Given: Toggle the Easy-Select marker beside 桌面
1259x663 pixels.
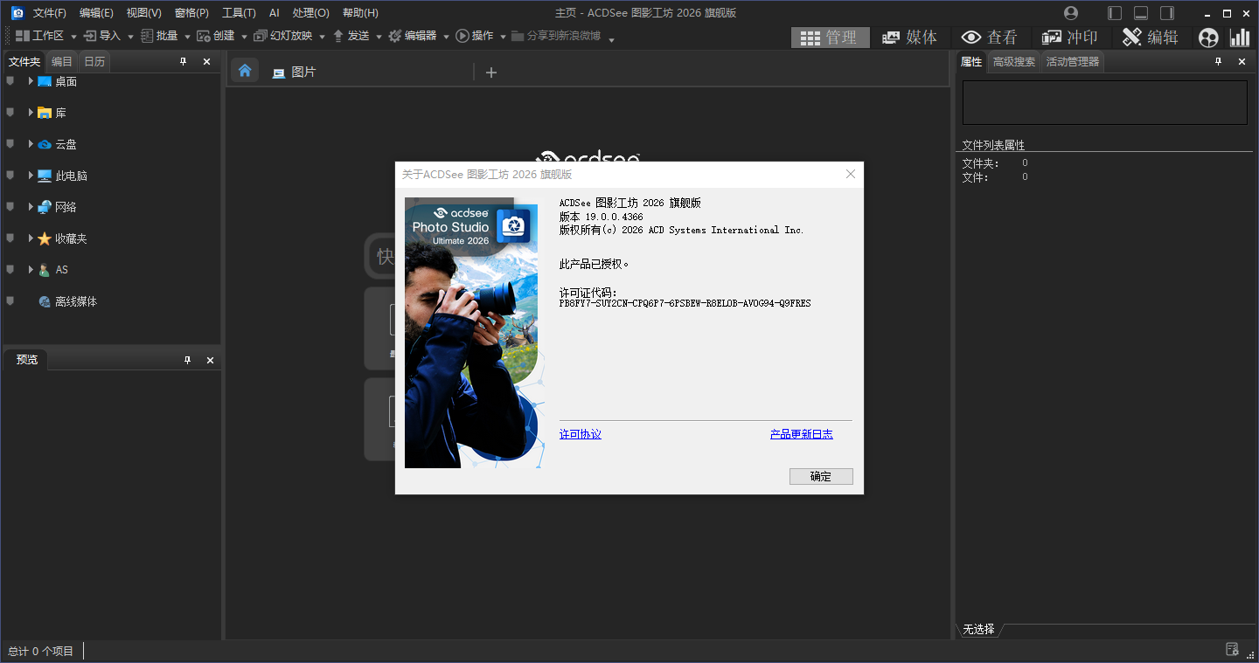Looking at the screenshot, I should point(10,81).
